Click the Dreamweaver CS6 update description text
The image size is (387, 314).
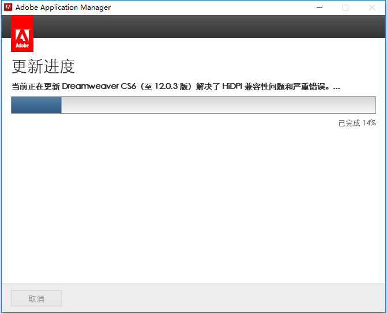pyautogui.click(x=176, y=87)
